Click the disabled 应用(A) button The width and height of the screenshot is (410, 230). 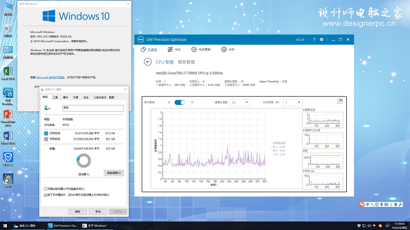(x=118, y=211)
